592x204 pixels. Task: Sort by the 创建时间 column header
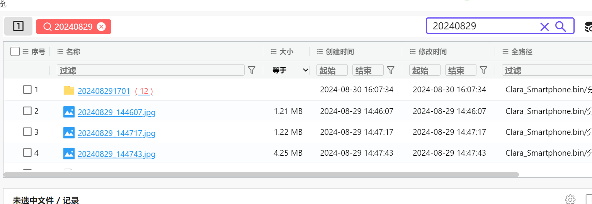pyautogui.click(x=340, y=51)
